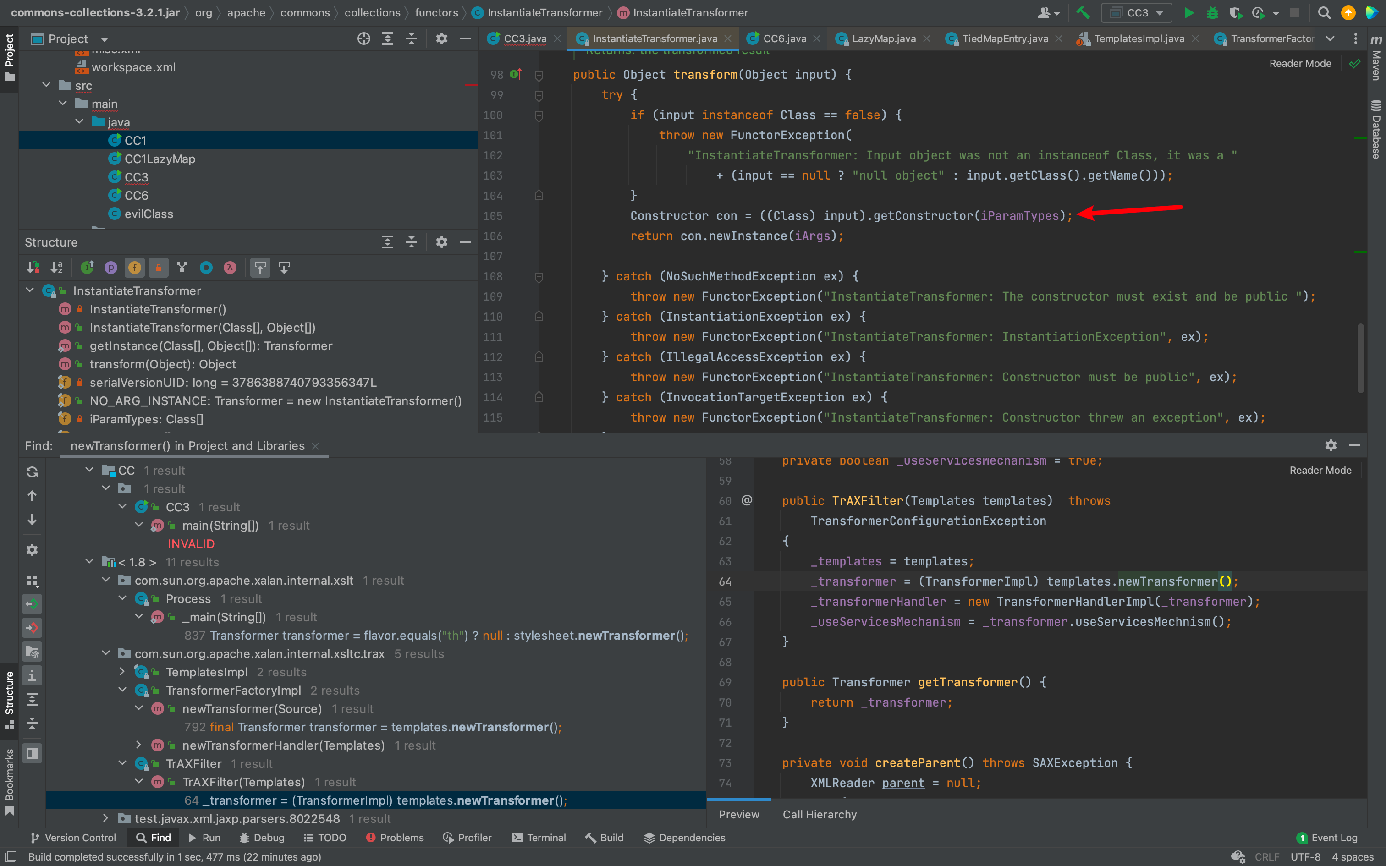This screenshot has height=866, width=1386.
Task: Open the Call Hierarchy tab in Find preview
Action: pos(819,815)
